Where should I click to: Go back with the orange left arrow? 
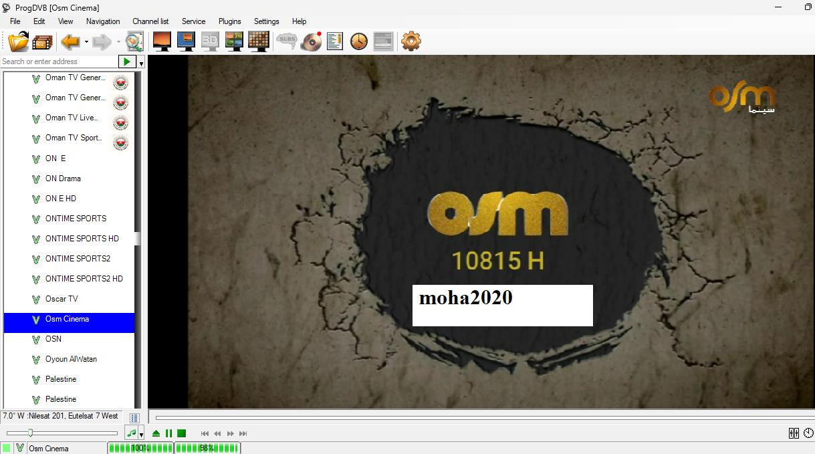[70, 41]
